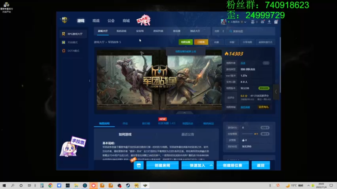Switch to the 游戏大厅 tab
Image resolution: width=337 pixels, height=189 pixels.
(103, 31)
